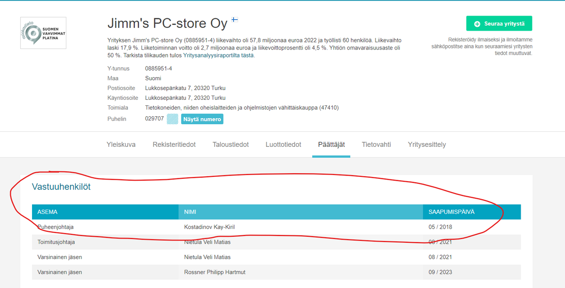Click the Käyntiosoite Lukkosepänkatu 7 address
The height and width of the screenshot is (288, 565).
pos(185,98)
